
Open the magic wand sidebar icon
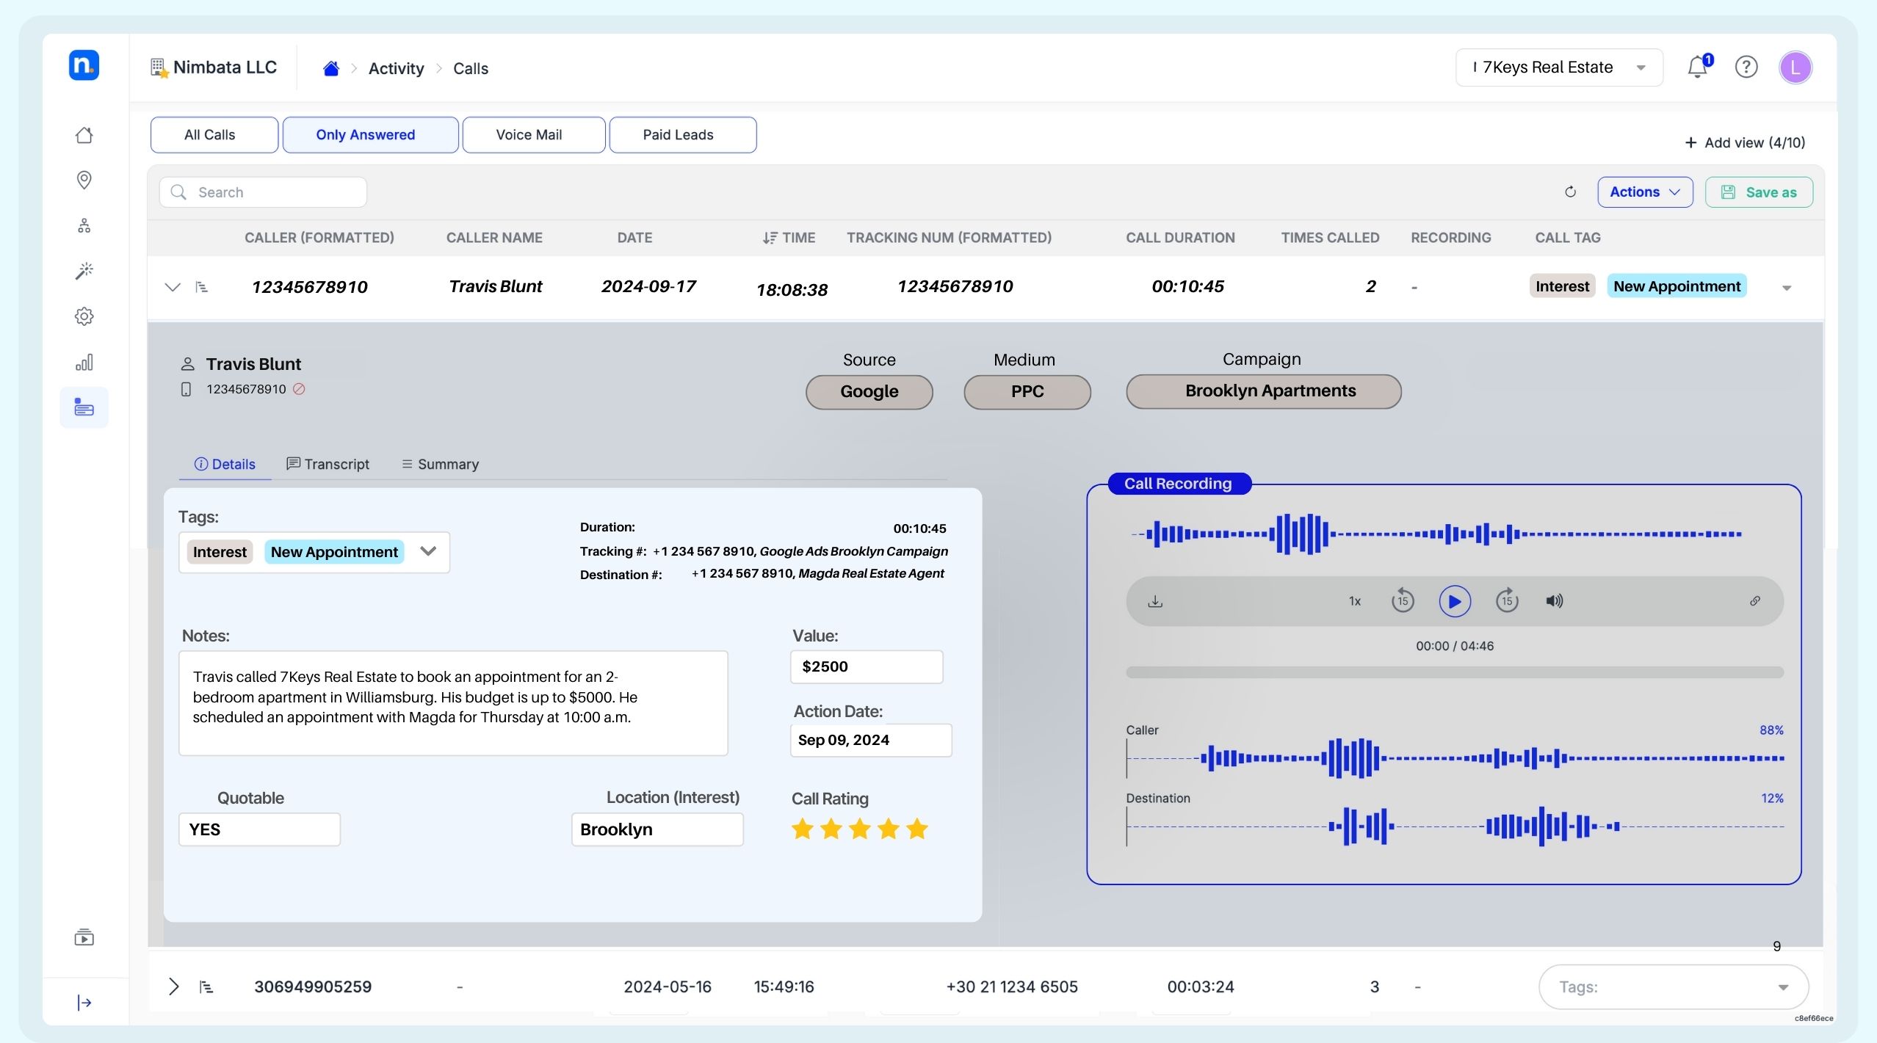(x=84, y=271)
